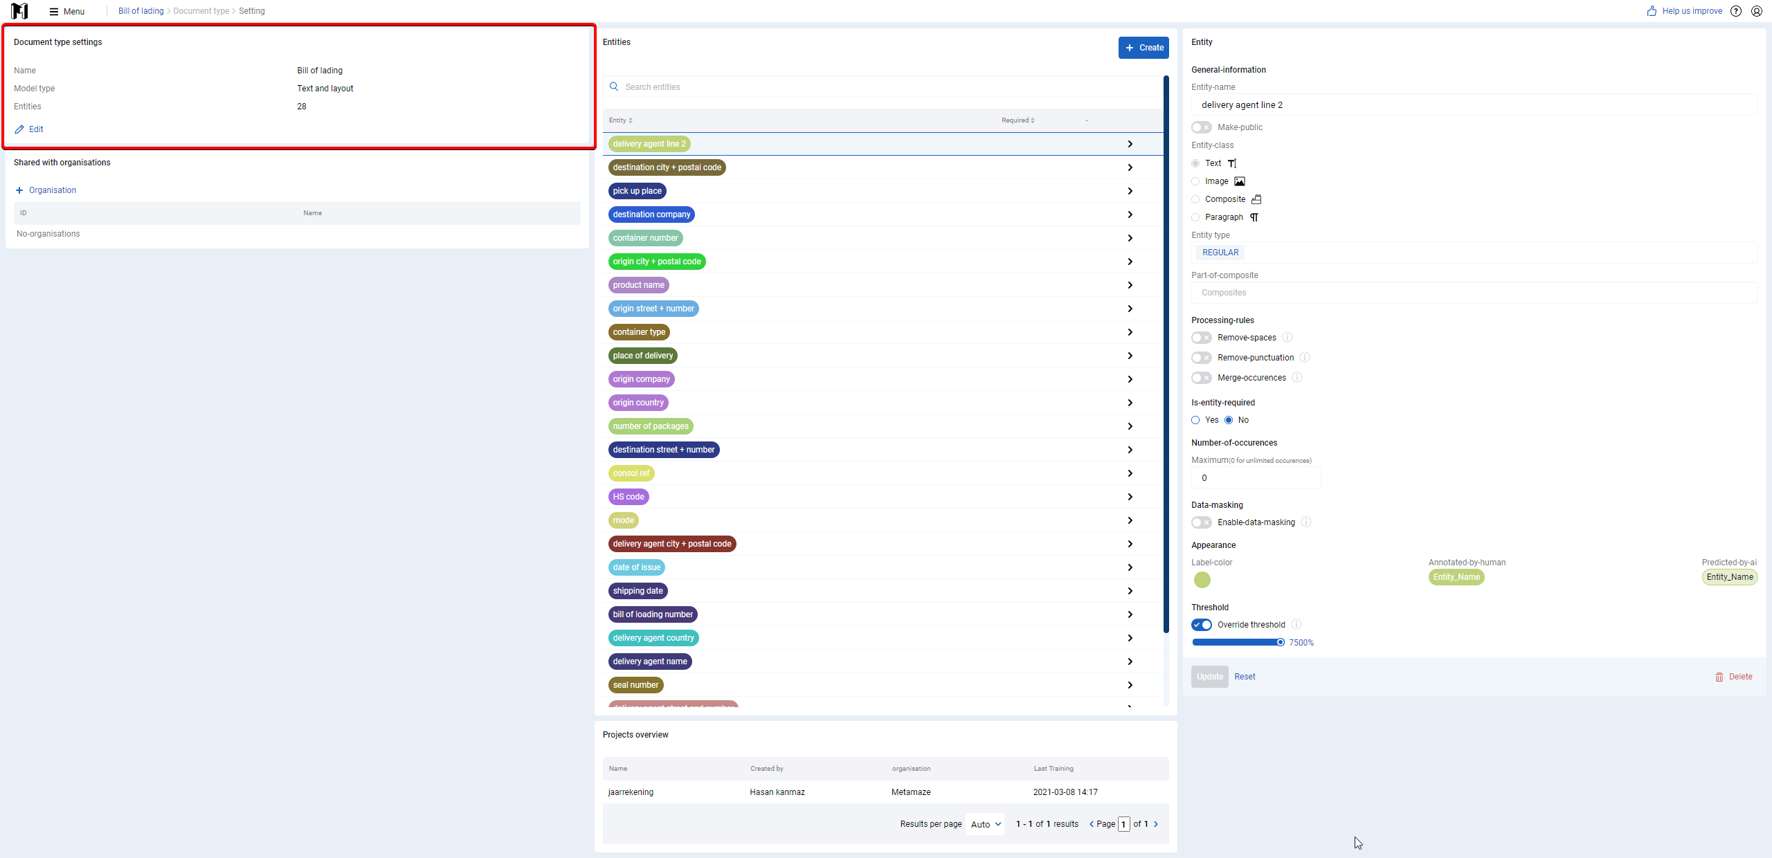Image resolution: width=1772 pixels, height=858 pixels.
Task: Select the product name entity tag
Action: pos(638,285)
